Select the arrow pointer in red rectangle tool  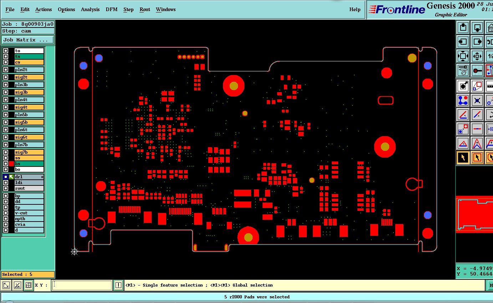tap(477, 158)
